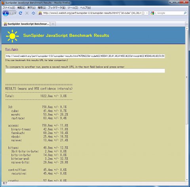Screen dimensions: 190x187
Task: Open the address bar URL history dropdown
Action: click(147, 13)
